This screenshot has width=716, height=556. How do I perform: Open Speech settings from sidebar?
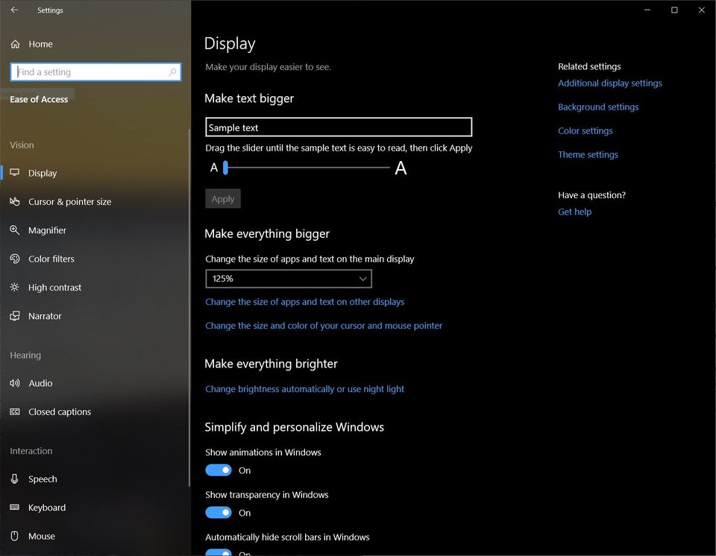tap(43, 479)
